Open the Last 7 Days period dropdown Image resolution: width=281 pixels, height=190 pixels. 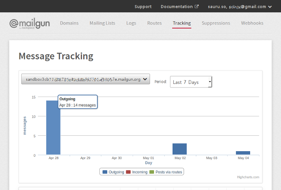tap(191, 82)
